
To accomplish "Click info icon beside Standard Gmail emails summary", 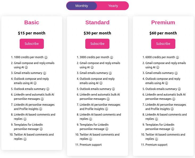I will 110,73.
